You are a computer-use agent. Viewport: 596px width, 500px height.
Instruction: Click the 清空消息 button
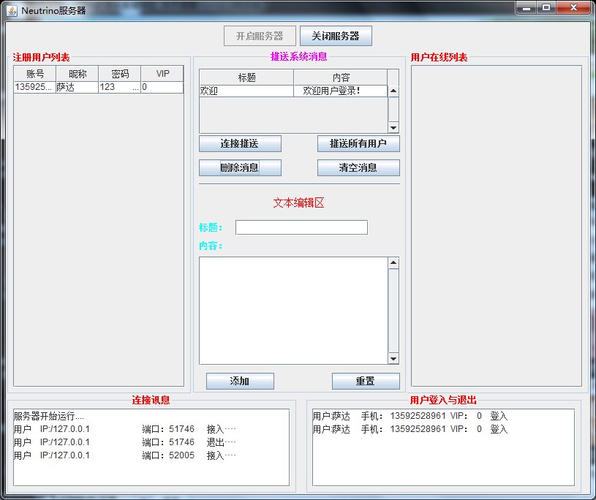tap(358, 167)
